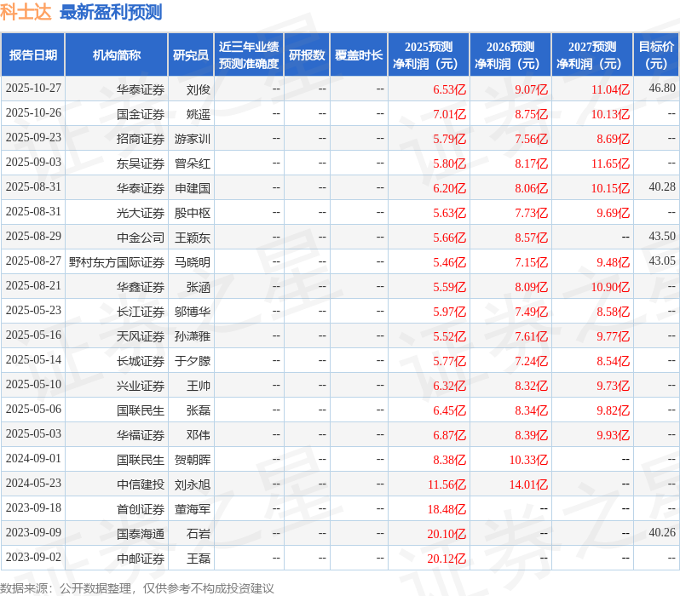Click the 科士达 title text
680x596 pixels.
coord(26,12)
